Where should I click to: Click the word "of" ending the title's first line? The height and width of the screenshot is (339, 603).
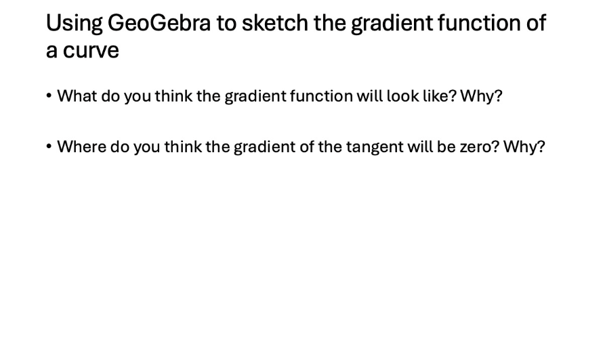(535, 24)
